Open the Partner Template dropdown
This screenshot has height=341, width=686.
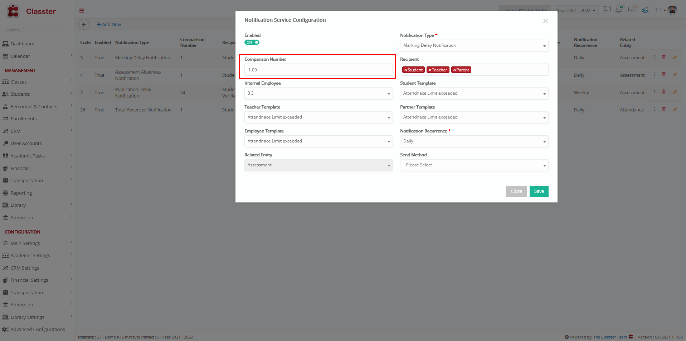tap(474, 117)
